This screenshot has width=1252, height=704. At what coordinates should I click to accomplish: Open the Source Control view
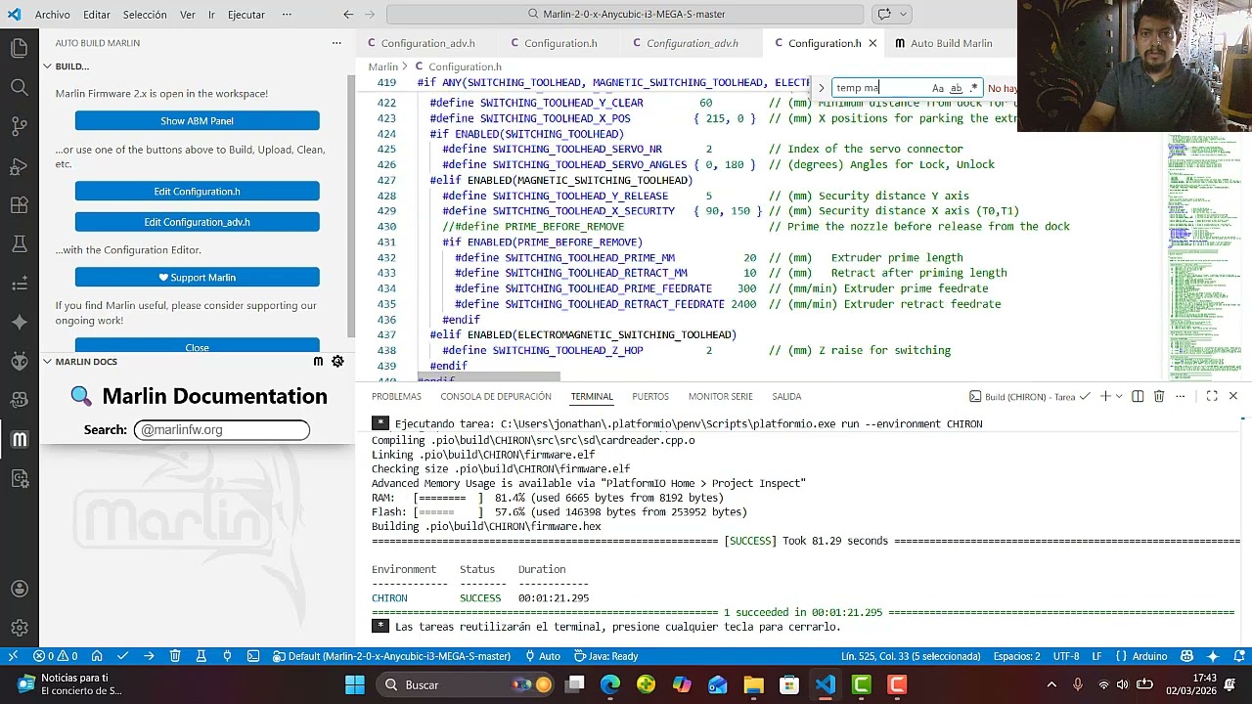tap(20, 126)
